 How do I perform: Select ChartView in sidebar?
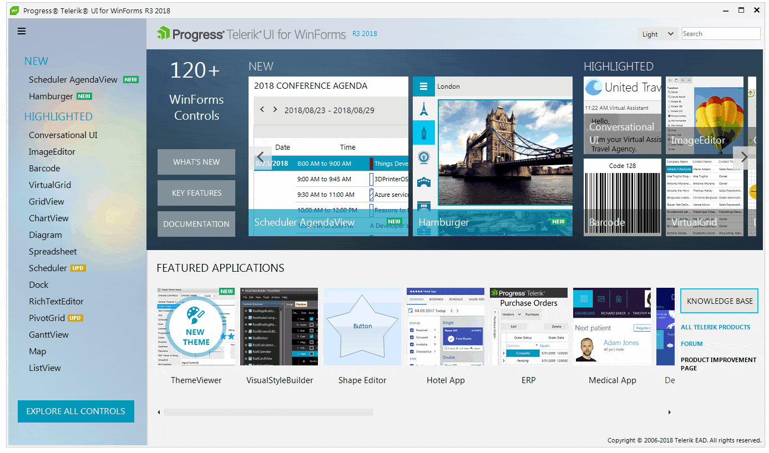(49, 218)
